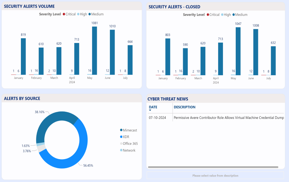Click the 3.76% data label

[27, 151]
